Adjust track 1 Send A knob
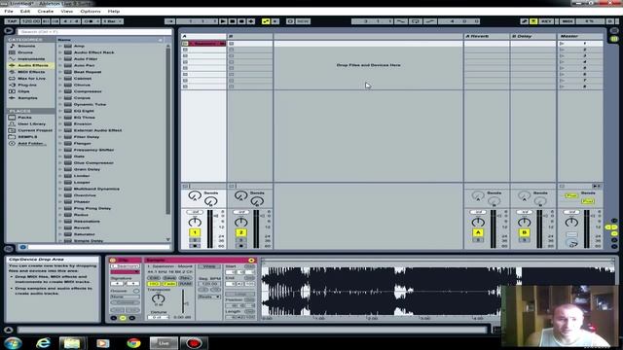 [195, 195]
